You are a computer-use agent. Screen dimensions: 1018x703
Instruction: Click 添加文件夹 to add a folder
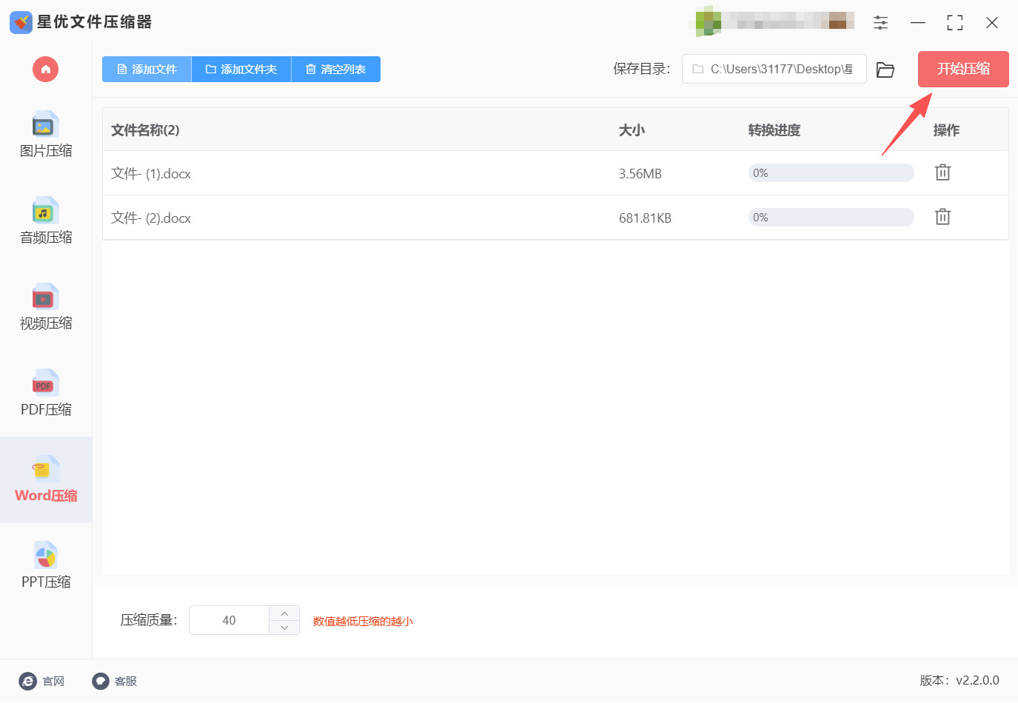pyautogui.click(x=241, y=69)
